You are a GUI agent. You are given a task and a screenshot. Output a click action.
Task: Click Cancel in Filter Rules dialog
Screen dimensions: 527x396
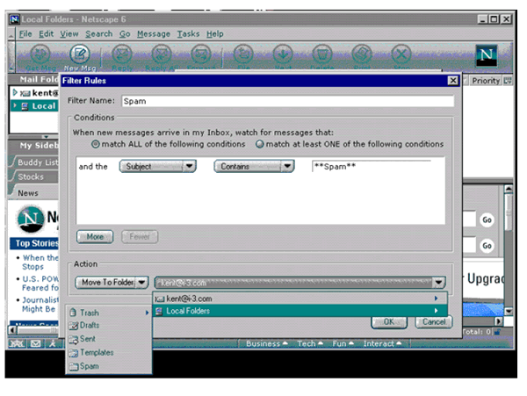434,322
